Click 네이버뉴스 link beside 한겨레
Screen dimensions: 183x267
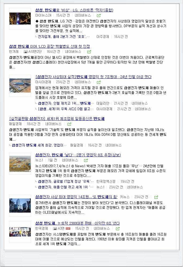pyautogui.click(x=73, y=51)
